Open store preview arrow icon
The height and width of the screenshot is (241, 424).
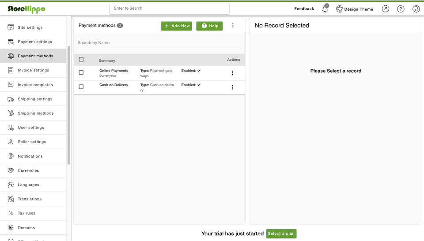[x=386, y=9]
